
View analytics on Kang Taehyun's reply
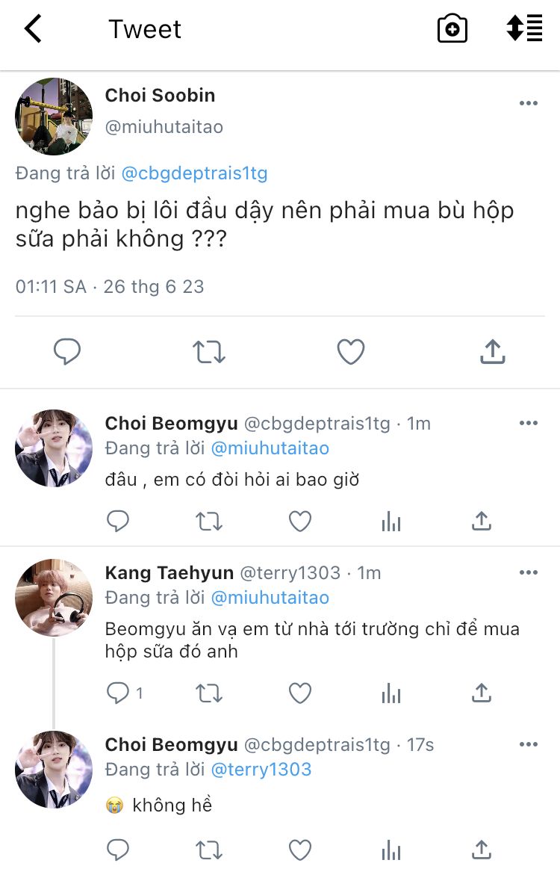(x=391, y=694)
